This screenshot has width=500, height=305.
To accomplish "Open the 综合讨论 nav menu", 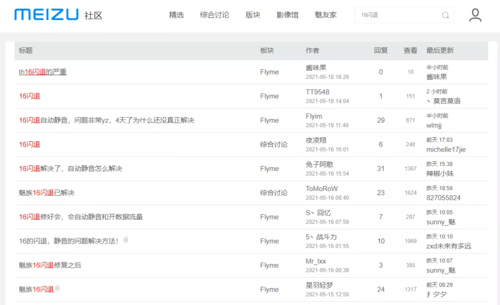I will pos(214,15).
